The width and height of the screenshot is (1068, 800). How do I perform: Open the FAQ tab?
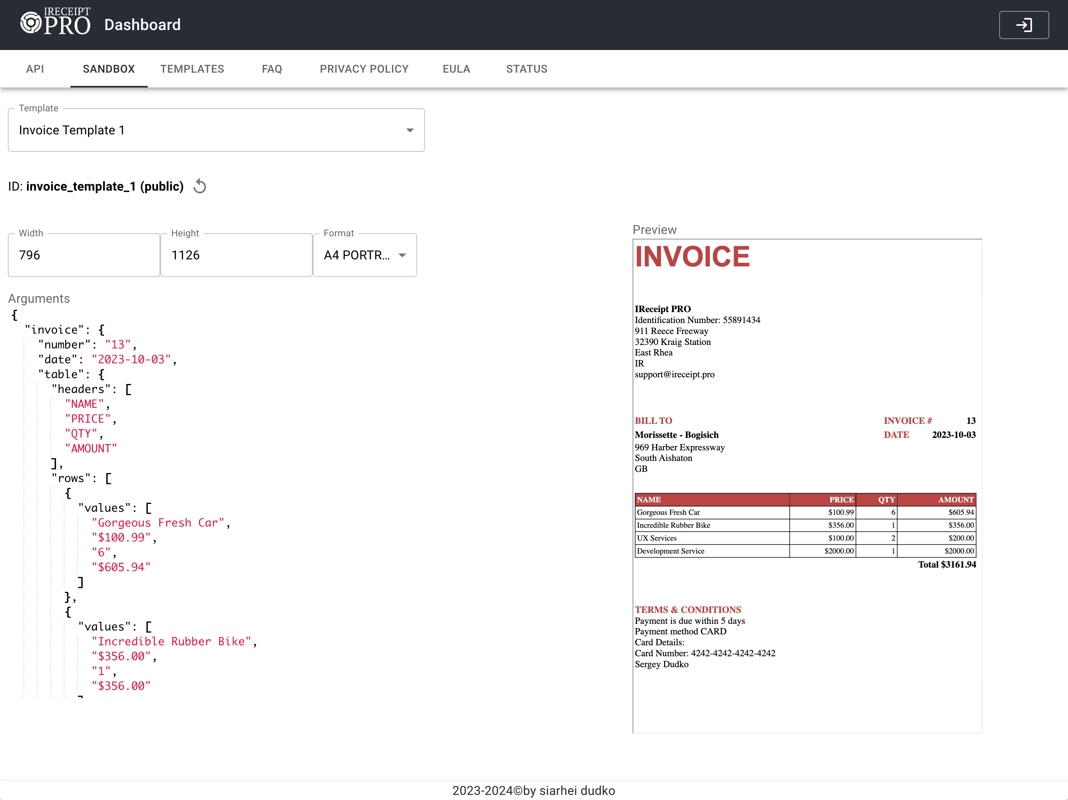[x=272, y=69]
